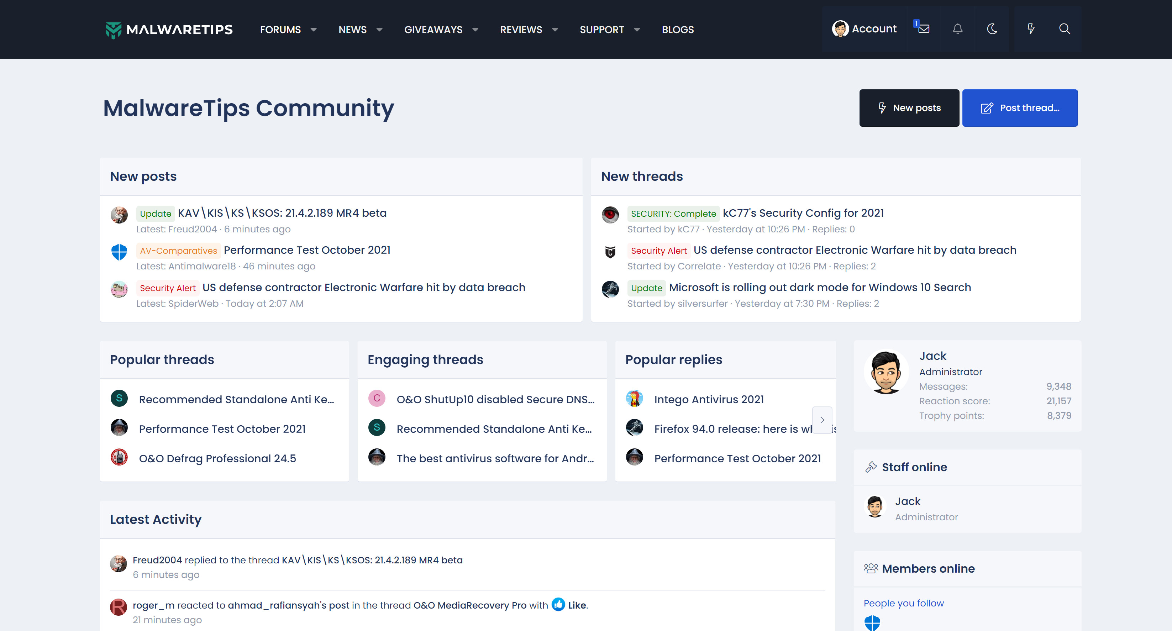
Task: Click the Staff online wrench icon
Action: tap(871, 467)
